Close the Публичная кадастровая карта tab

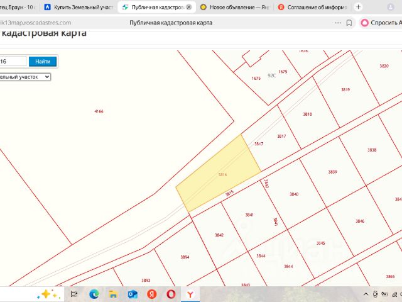coord(188,7)
